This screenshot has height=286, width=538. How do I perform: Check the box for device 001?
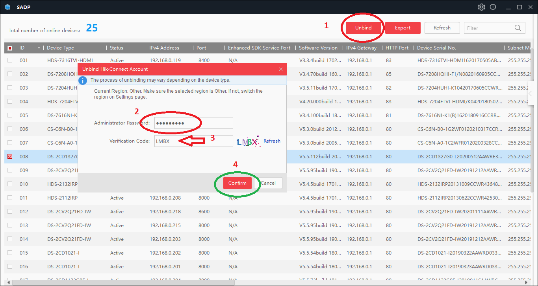10,60
